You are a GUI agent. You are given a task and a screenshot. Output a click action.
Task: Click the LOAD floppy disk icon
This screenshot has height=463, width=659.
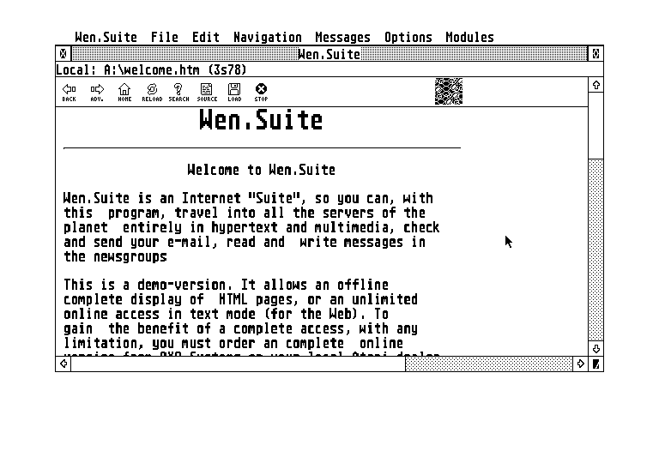pos(234,92)
